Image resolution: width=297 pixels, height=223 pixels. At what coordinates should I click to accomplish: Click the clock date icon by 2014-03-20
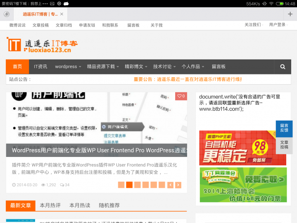pos(14,185)
